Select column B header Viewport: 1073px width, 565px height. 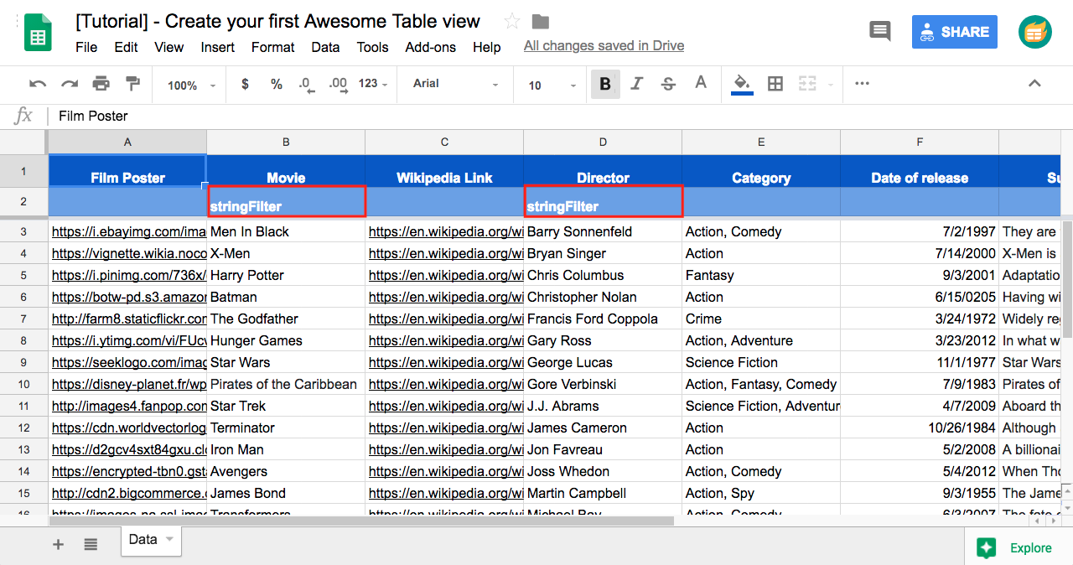tap(286, 143)
